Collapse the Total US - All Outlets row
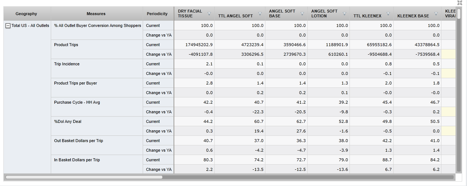The image size is (467, 186). 8,26
